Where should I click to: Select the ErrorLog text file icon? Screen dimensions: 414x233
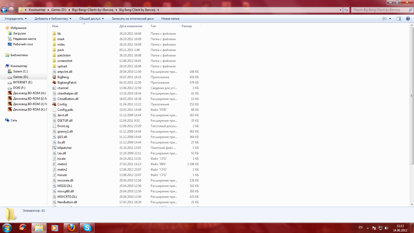(54, 126)
